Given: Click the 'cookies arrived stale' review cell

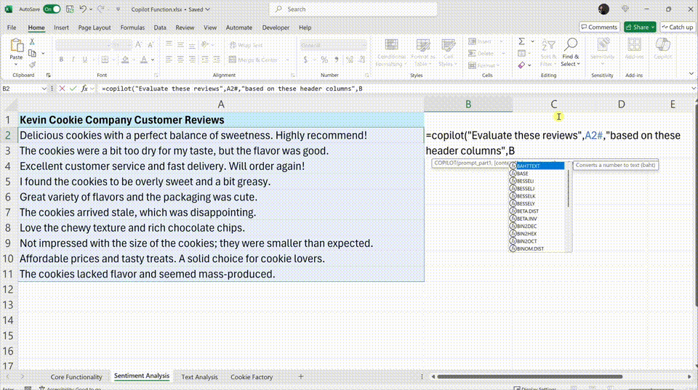Looking at the screenshot, I should tap(221, 213).
